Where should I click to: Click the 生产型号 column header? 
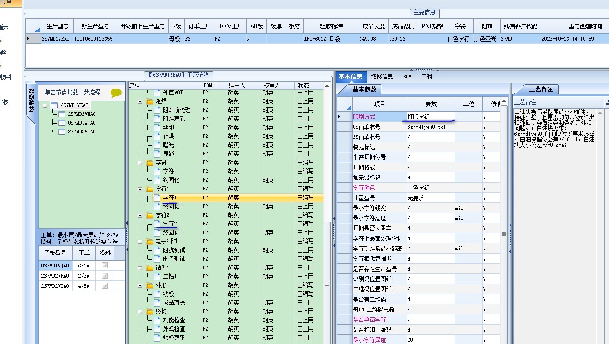[x=58, y=26]
